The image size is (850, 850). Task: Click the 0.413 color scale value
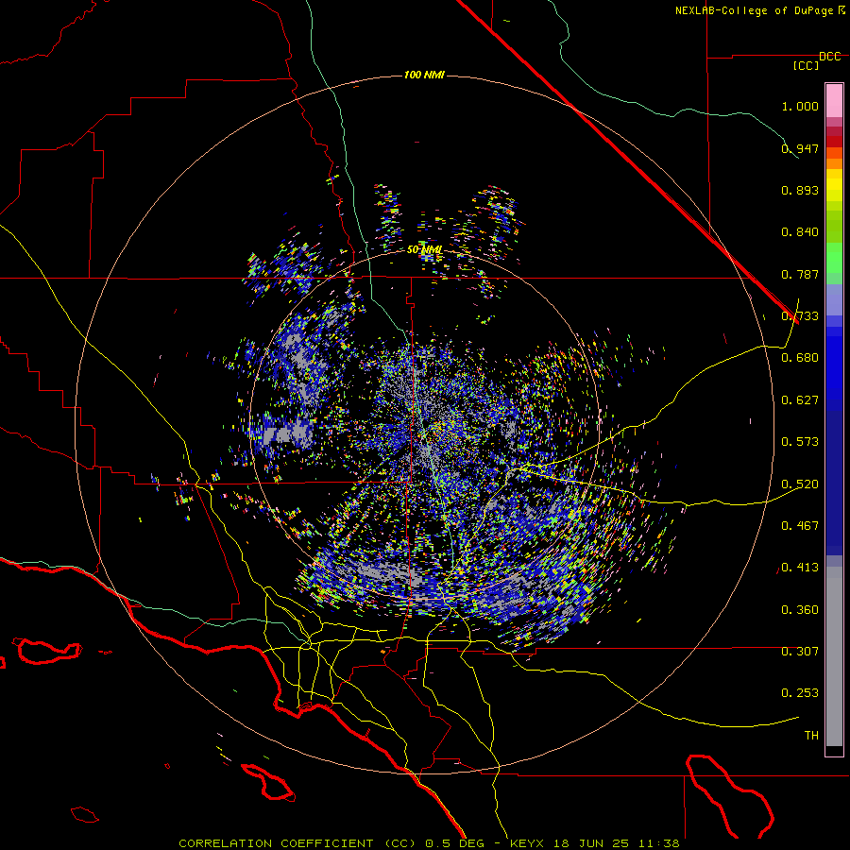pyautogui.click(x=800, y=568)
